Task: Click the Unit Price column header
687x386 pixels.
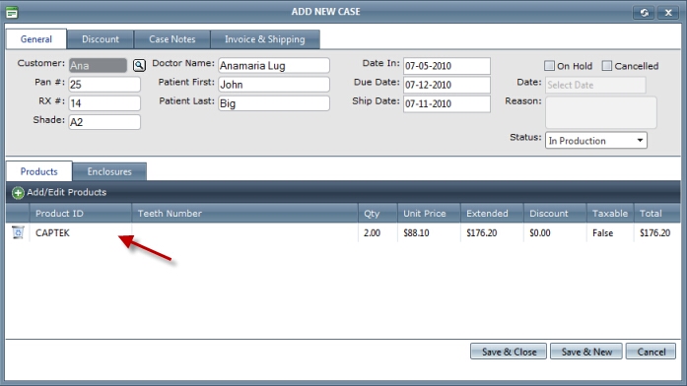Action: click(x=429, y=213)
